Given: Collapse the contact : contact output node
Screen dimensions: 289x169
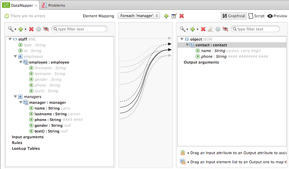Looking at the screenshot, I should pos(187,45).
